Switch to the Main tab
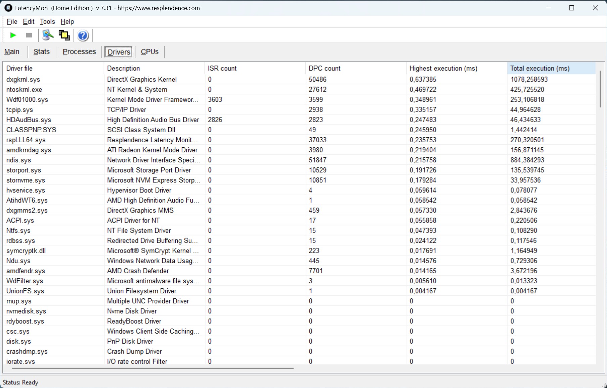607x388 pixels. [x=12, y=52]
